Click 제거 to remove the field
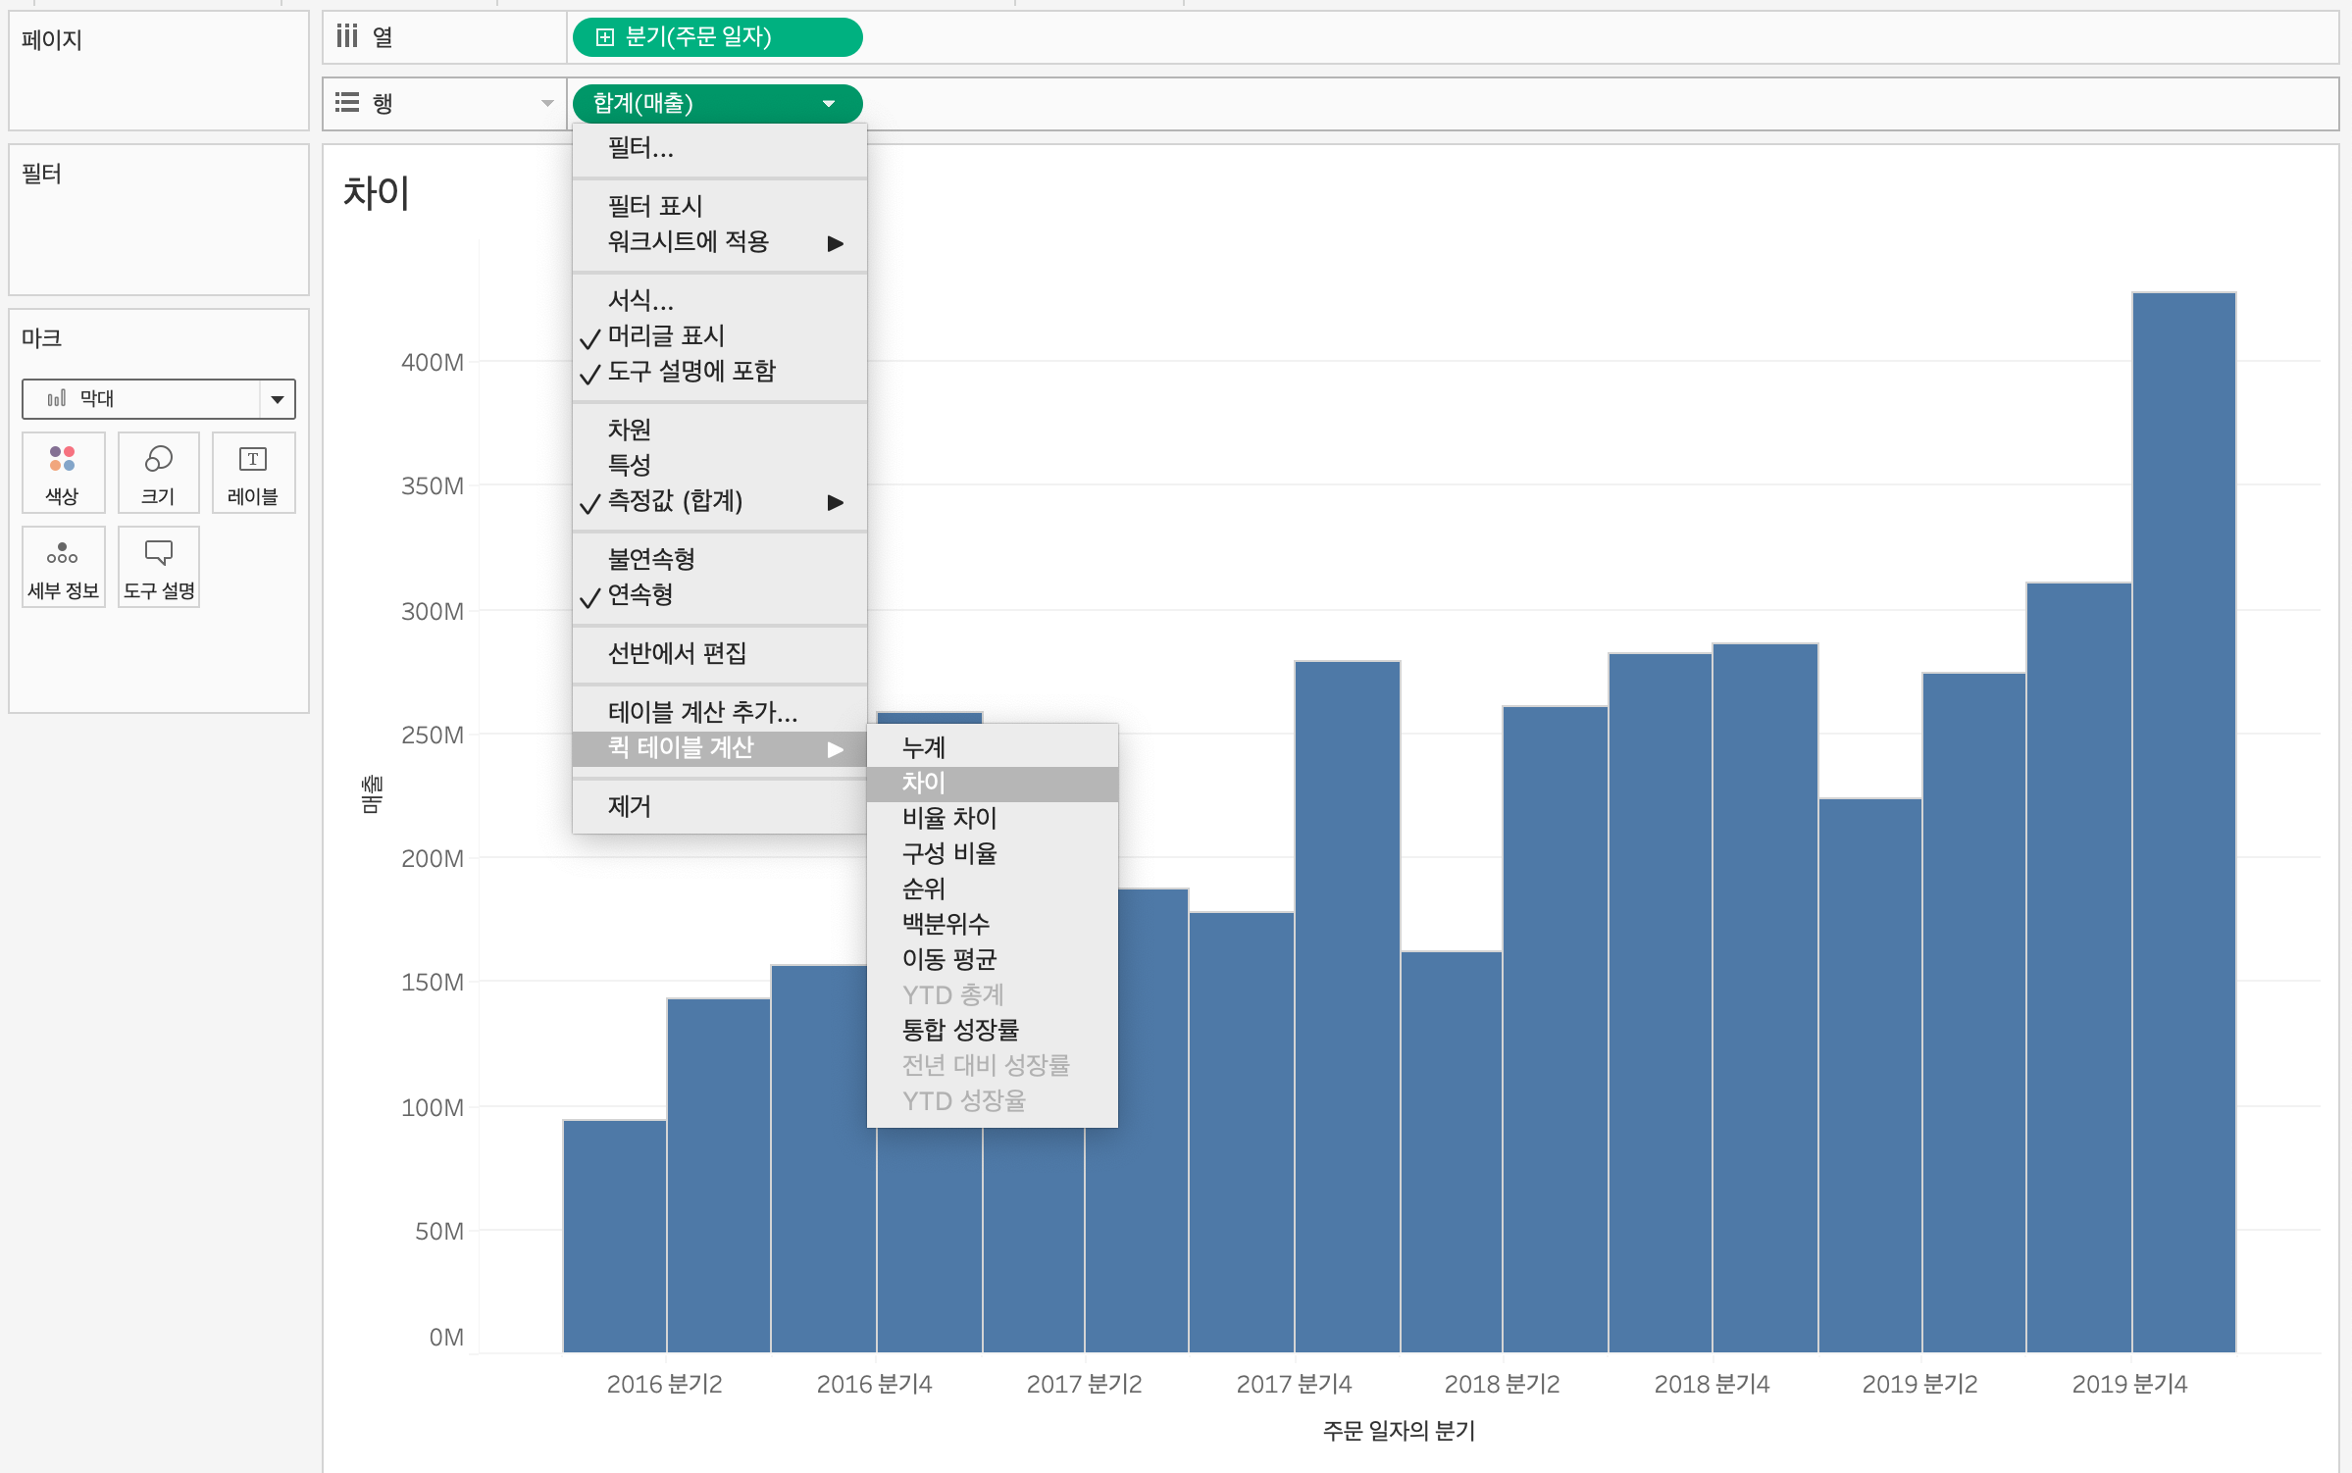The height and width of the screenshot is (1473, 2352). click(x=630, y=807)
